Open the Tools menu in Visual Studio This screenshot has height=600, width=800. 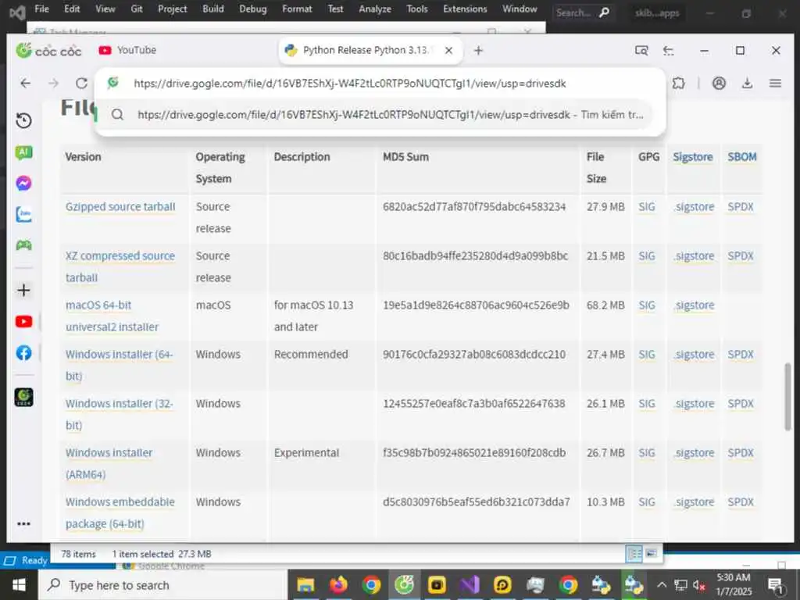coord(417,9)
